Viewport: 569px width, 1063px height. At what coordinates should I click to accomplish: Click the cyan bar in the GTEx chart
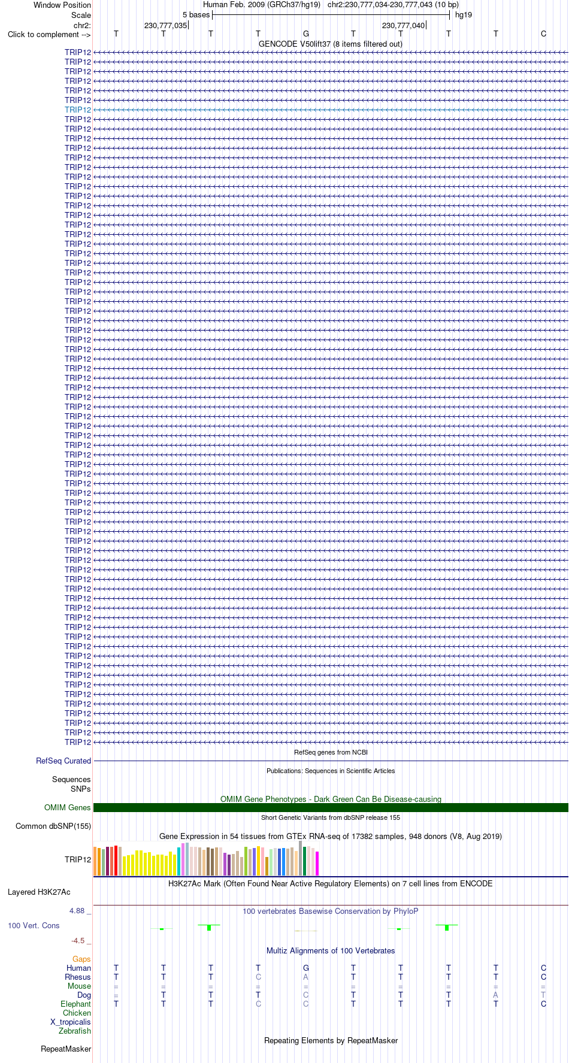[x=179, y=861]
